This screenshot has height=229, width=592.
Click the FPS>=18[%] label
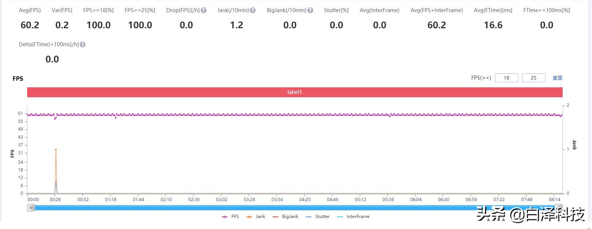pos(98,10)
